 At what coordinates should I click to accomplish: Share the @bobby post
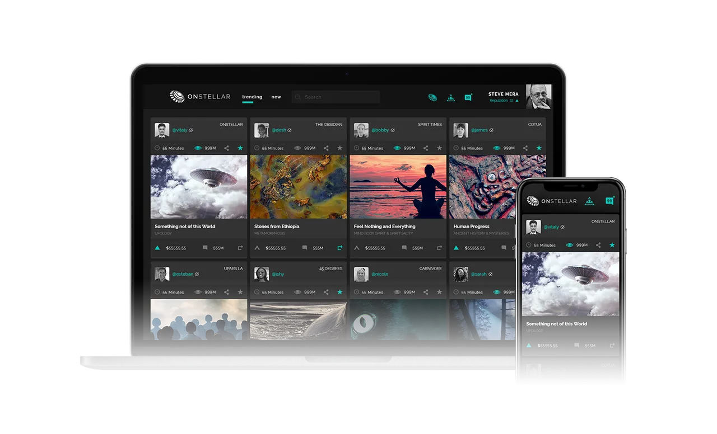click(x=426, y=148)
